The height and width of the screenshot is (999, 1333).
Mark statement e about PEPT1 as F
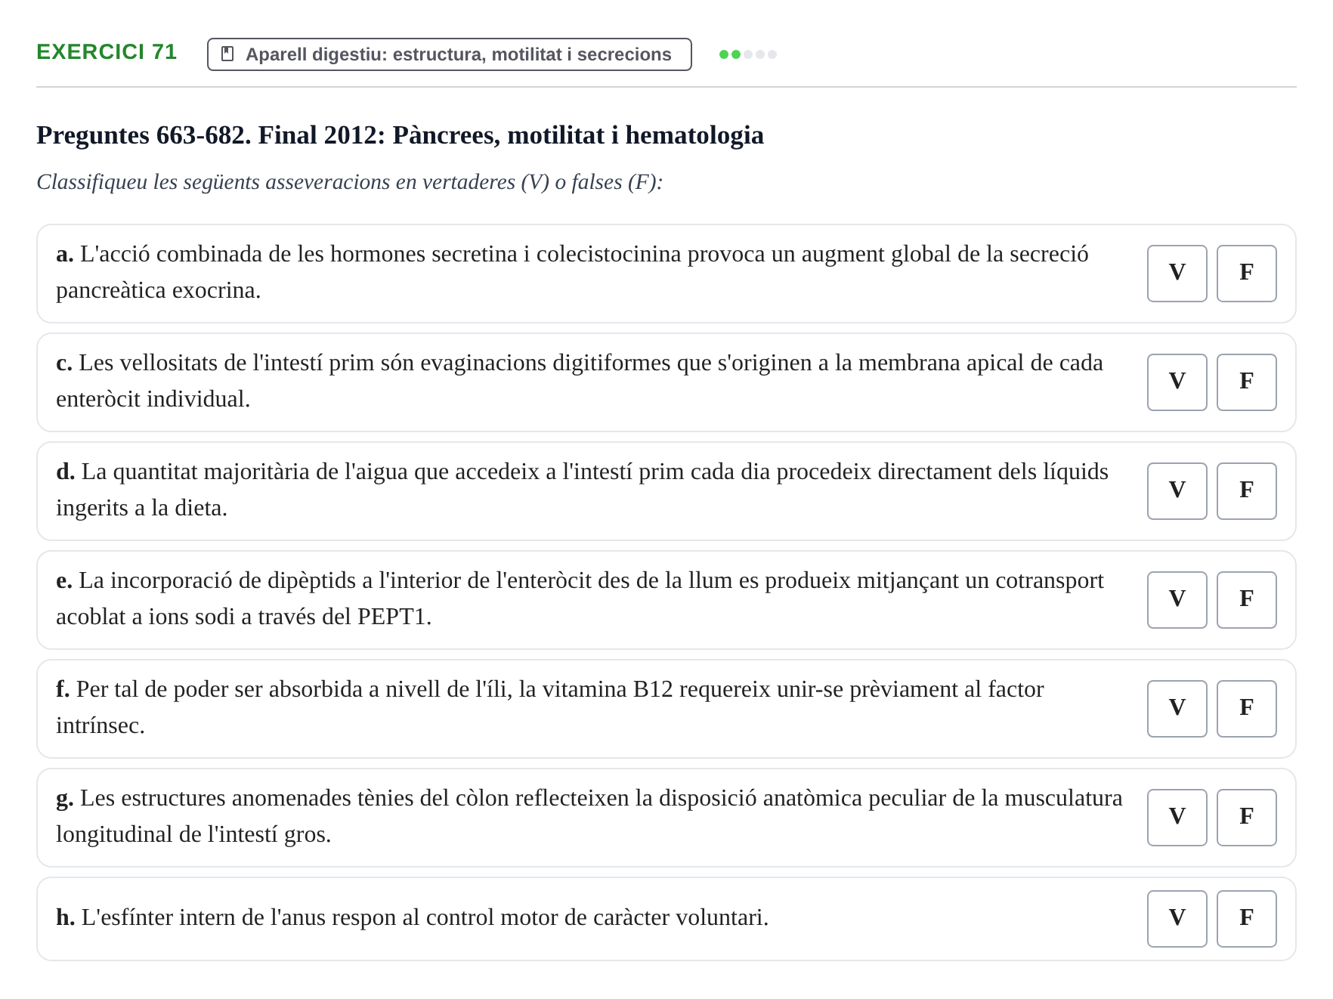1246,599
